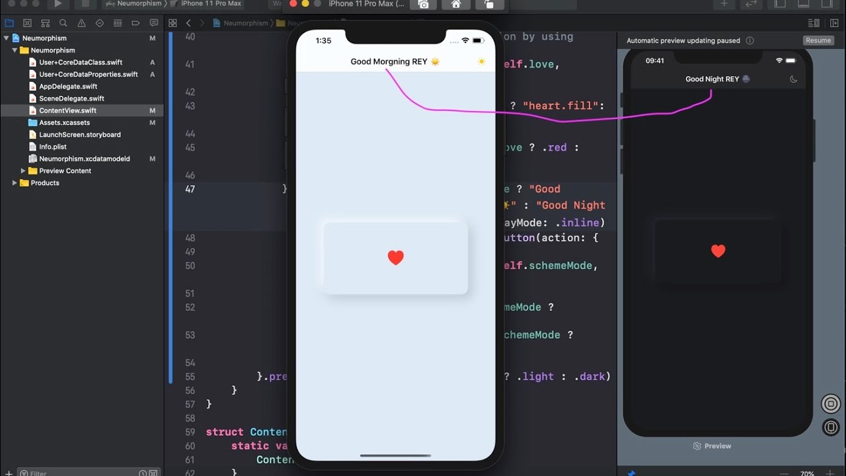Open the related items grid menu

click(x=173, y=23)
